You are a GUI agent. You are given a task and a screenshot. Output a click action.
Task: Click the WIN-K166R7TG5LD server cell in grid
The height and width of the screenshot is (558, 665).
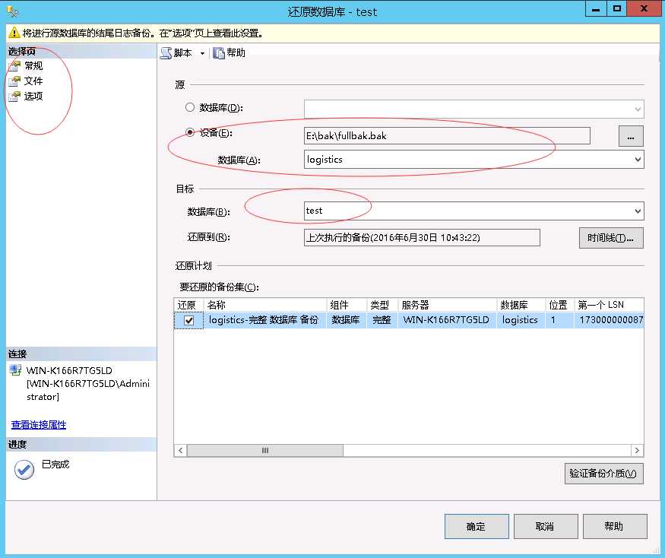448,320
